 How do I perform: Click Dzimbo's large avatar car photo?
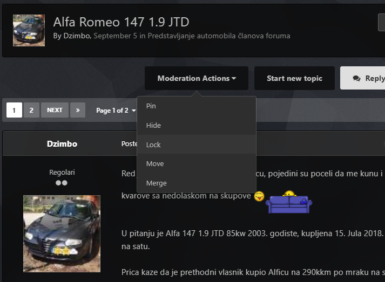(62, 233)
